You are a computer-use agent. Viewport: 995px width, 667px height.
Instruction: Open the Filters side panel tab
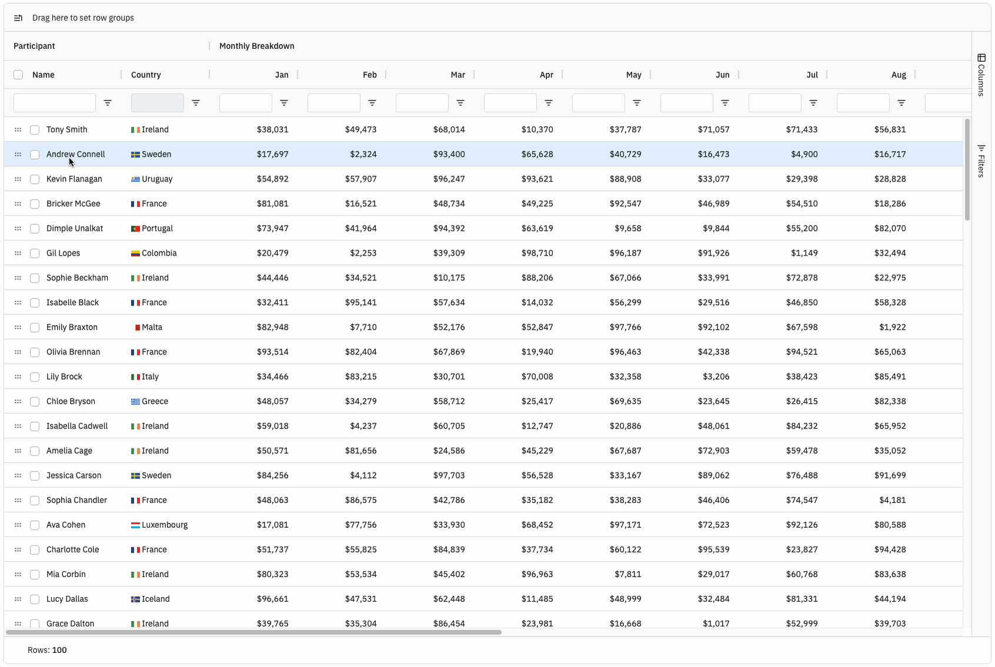(x=981, y=161)
